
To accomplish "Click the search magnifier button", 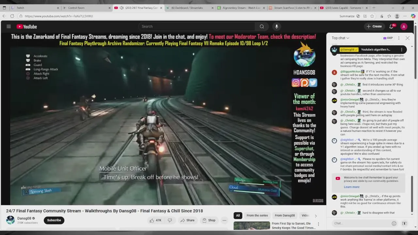I will coord(262,26).
